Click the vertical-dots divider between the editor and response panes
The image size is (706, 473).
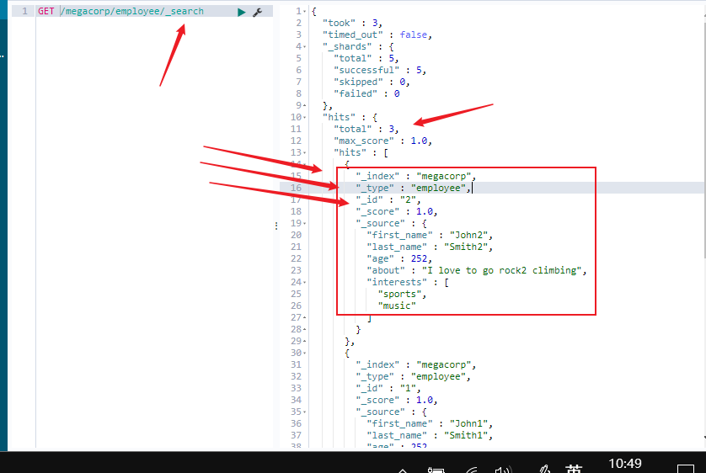[276, 226]
